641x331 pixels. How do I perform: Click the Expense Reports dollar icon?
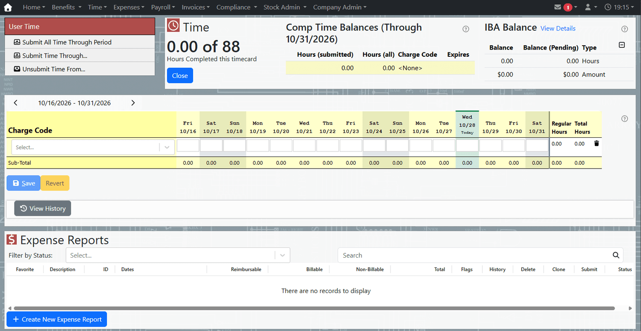[12, 239]
